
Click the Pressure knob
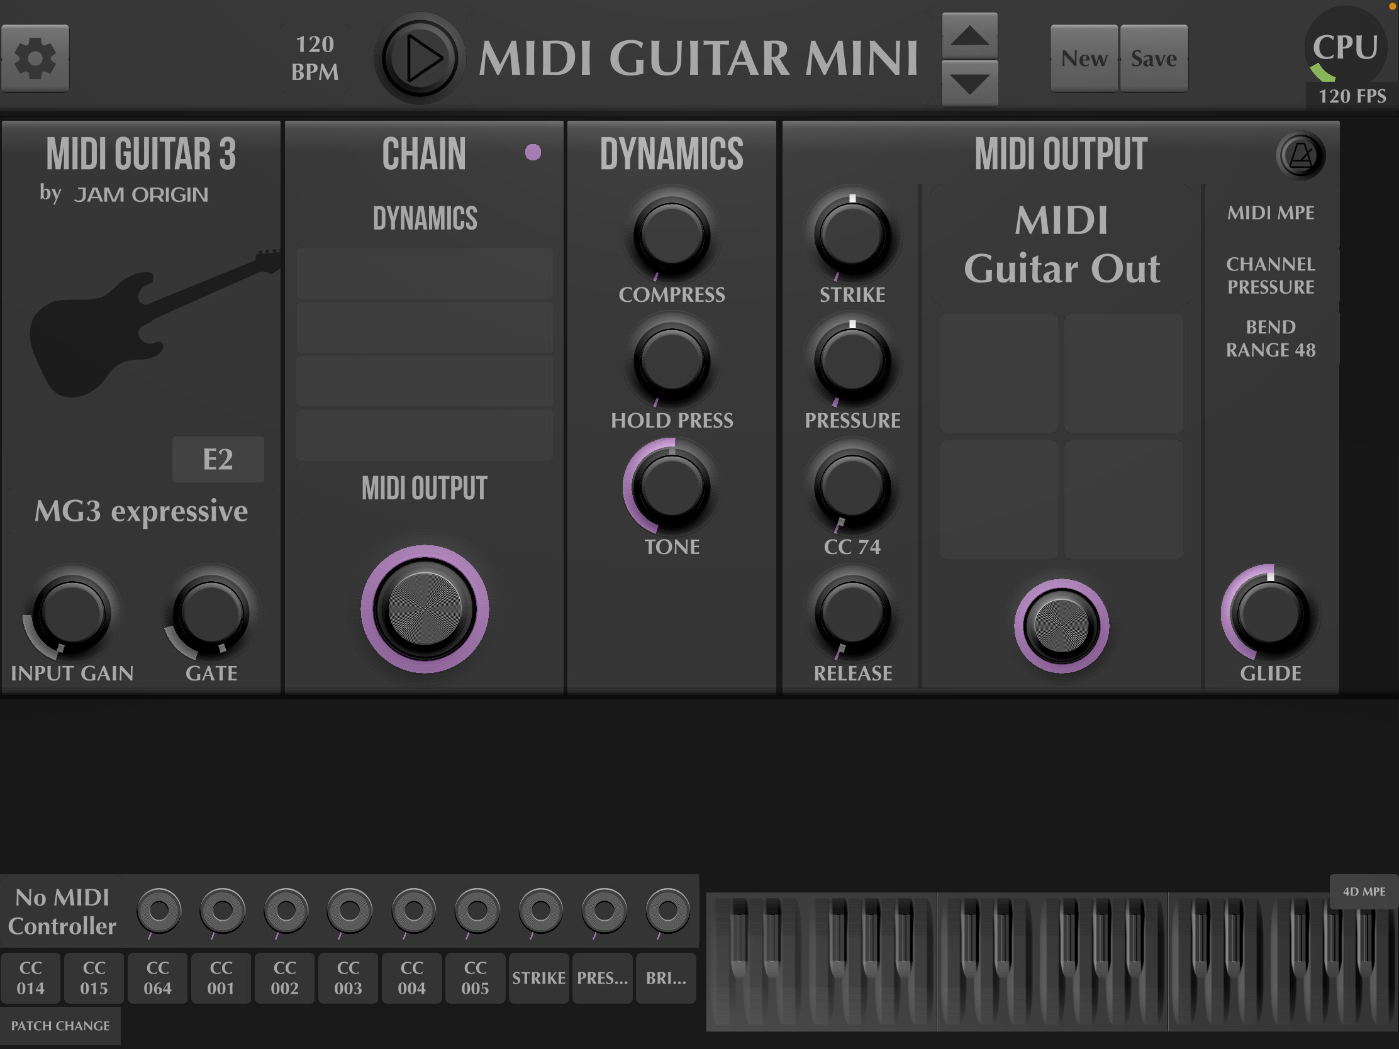click(852, 362)
